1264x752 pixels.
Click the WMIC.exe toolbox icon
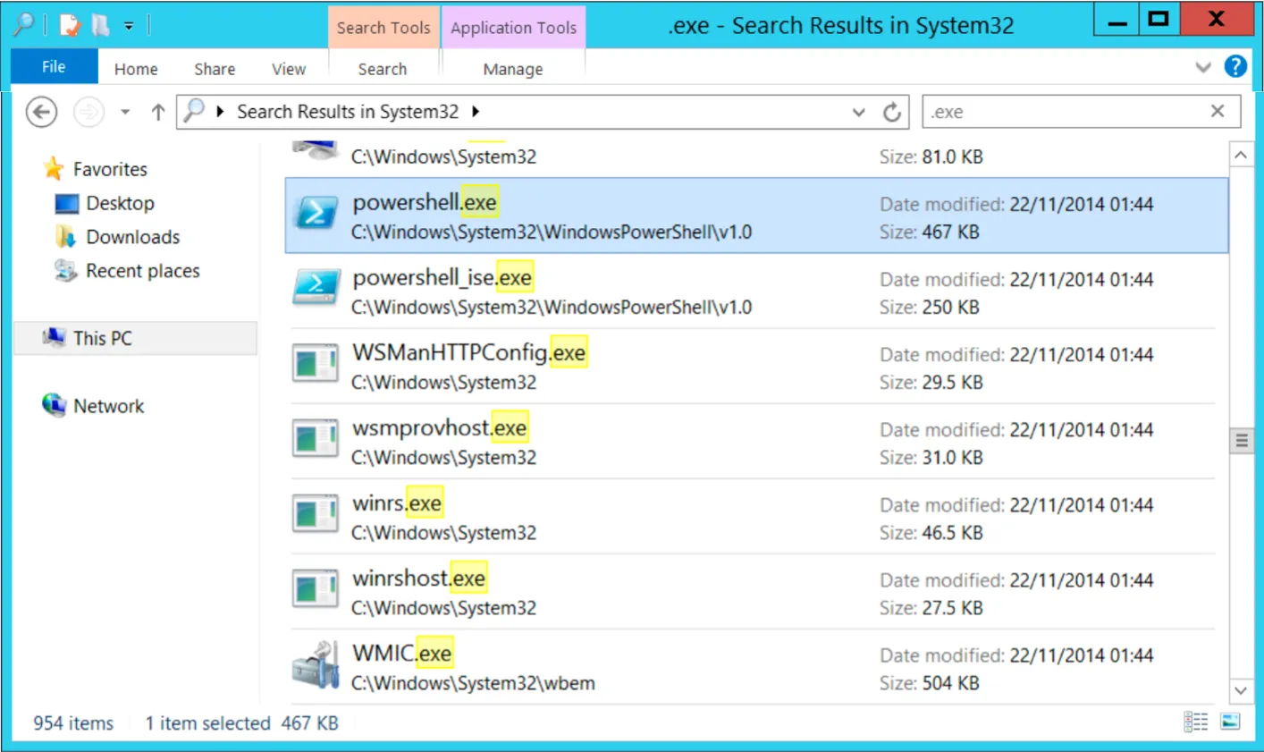316,664
